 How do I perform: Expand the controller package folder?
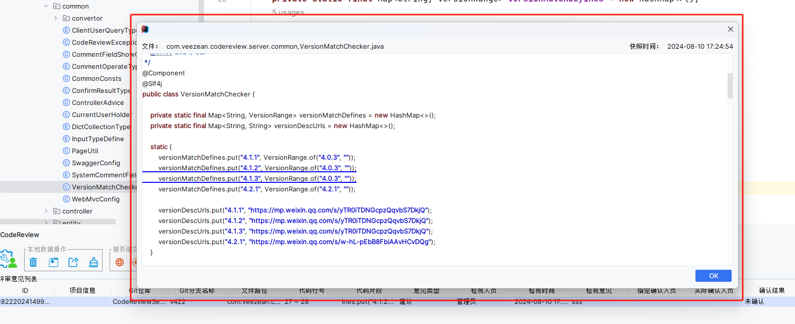pos(46,211)
